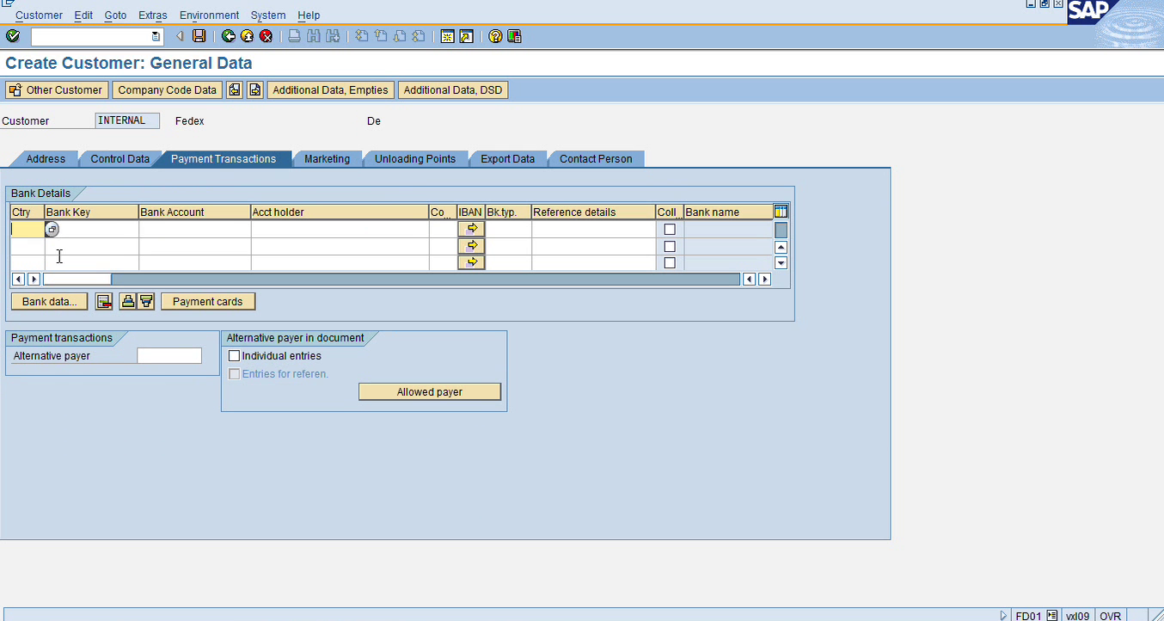
Task: Click the Customize Local Layout icon
Action: pyautogui.click(x=514, y=36)
